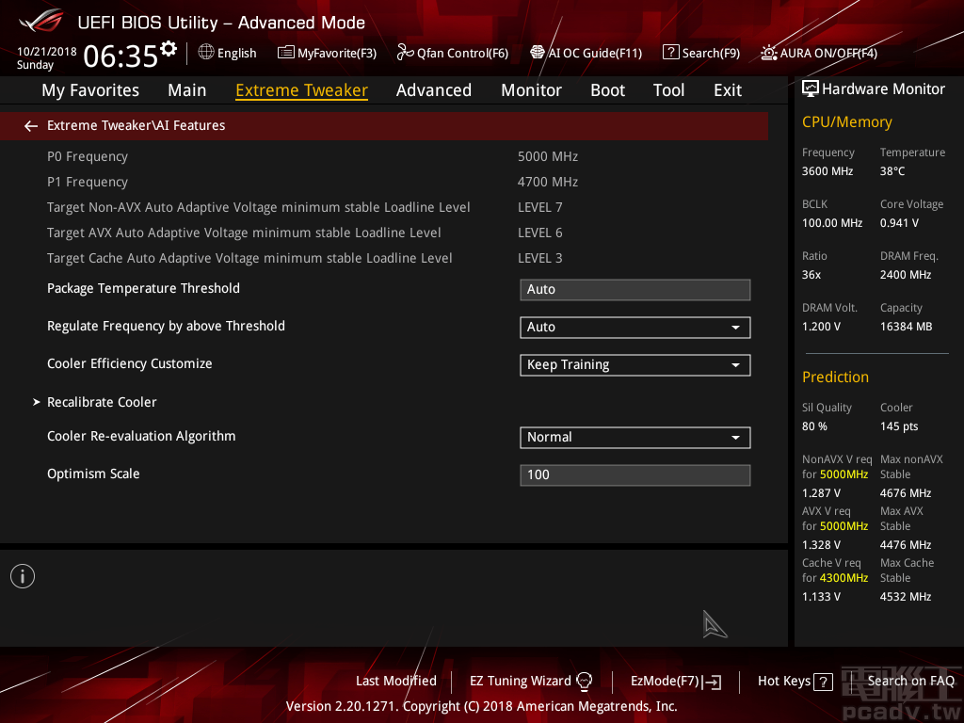This screenshot has height=723, width=964.
Task: Open Qfan Control fan icon
Action: [406, 53]
